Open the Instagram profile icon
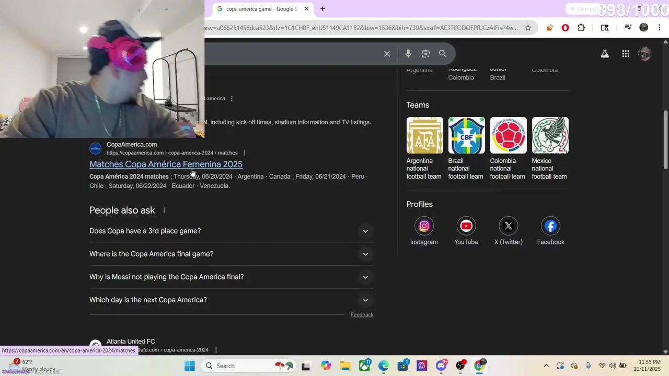The width and height of the screenshot is (669, 376). coord(424,226)
